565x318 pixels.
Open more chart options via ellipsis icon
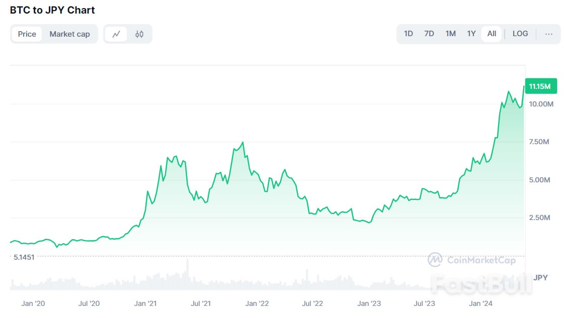(x=548, y=34)
